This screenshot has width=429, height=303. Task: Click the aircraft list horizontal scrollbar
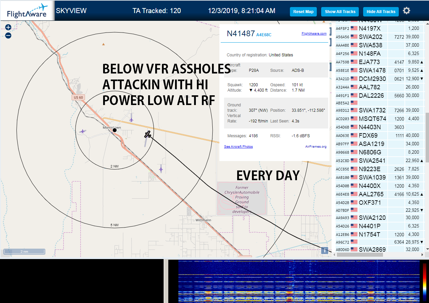[359, 254]
